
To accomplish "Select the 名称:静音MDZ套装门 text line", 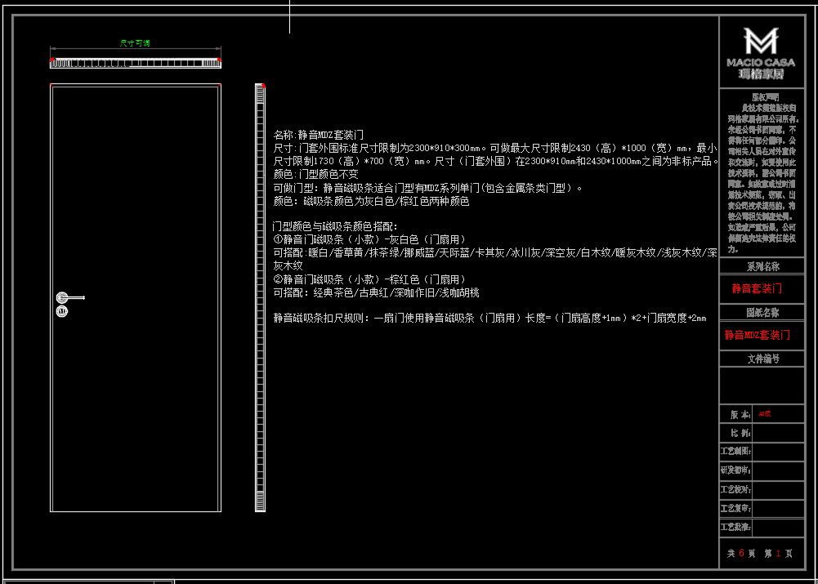I will tap(319, 135).
